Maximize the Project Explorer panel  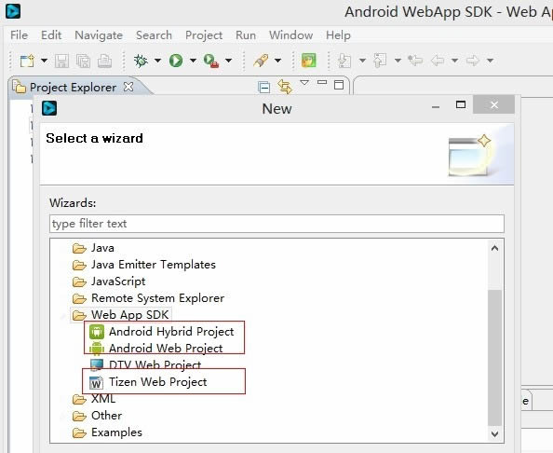(x=339, y=85)
